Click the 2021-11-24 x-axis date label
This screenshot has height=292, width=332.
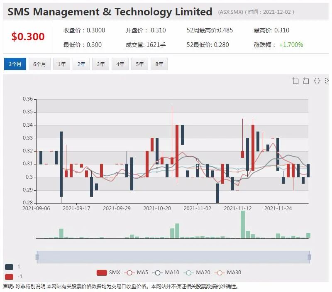pyautogui.click(x=278, y=209)
